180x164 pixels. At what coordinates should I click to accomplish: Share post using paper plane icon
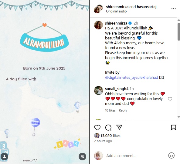pyautogui.click(x=119, y=127)
